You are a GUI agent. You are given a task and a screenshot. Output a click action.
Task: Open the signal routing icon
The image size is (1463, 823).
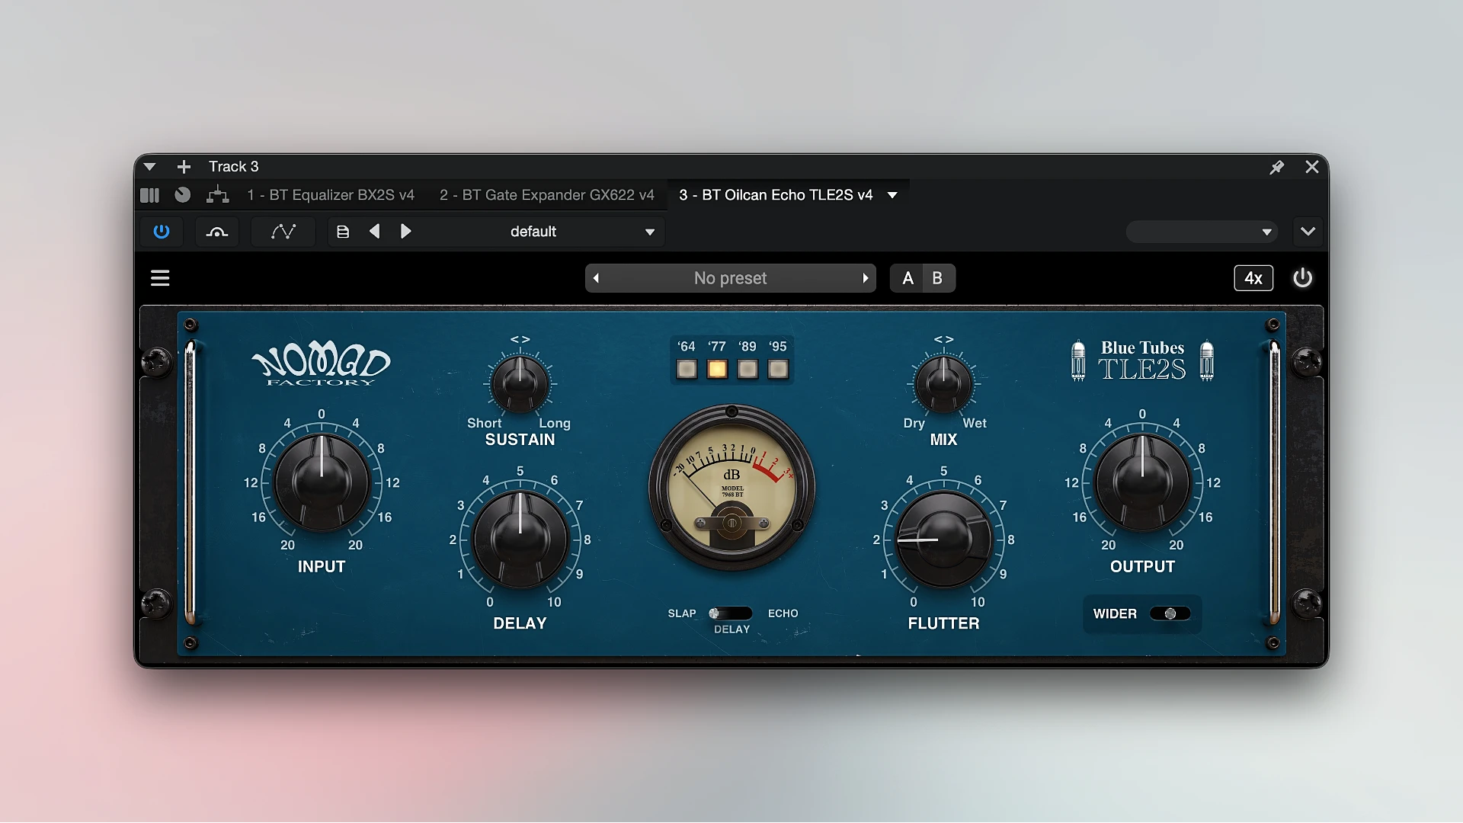[218, 195]
